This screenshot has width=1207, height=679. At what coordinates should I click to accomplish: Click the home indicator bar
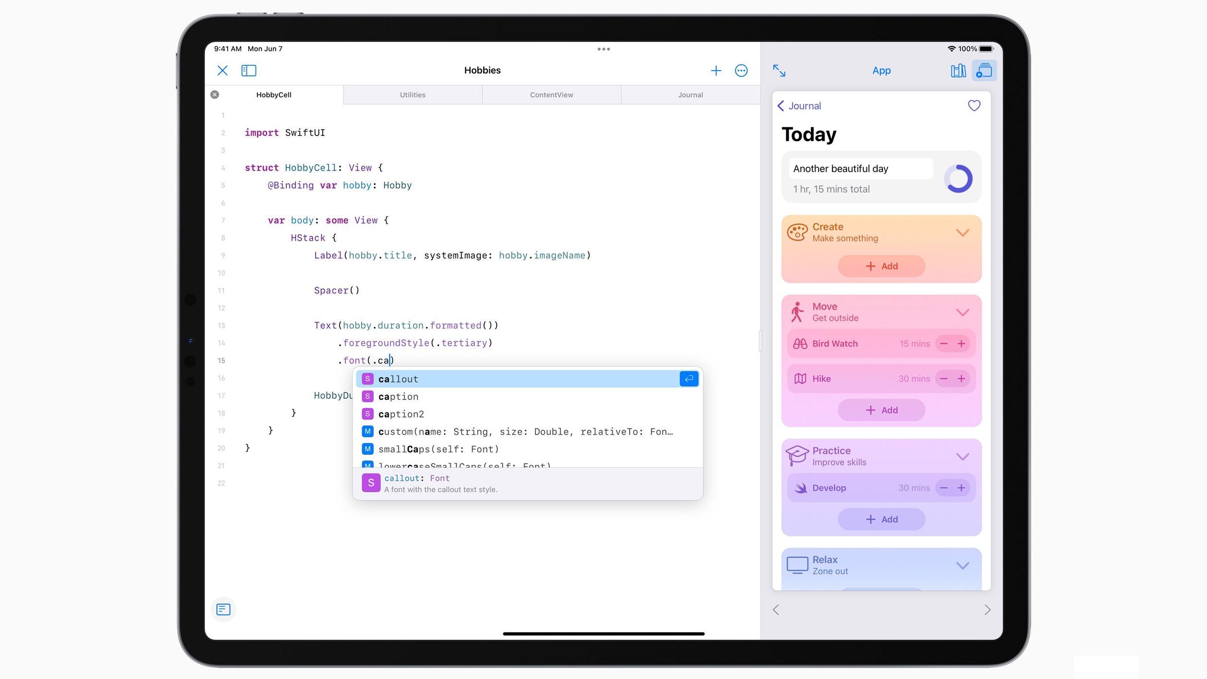coord(603,634)
